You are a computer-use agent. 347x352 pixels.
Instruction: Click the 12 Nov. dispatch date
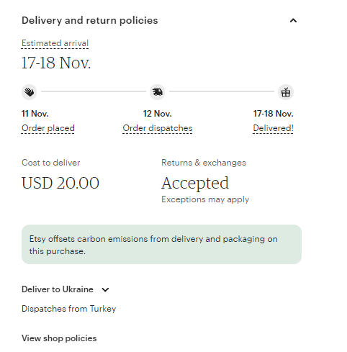tap(158, 114)
